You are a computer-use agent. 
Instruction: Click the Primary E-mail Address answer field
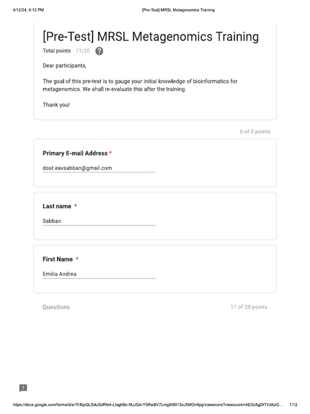(x=98, y=168)
